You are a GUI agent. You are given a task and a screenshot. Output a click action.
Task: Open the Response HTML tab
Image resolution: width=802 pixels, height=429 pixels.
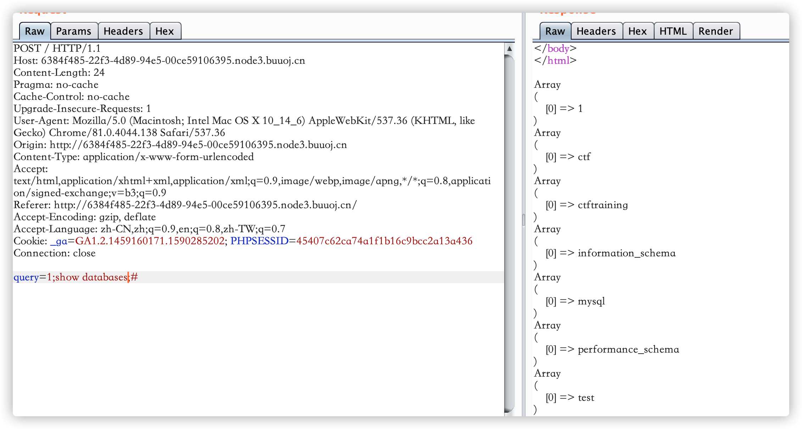(x=673, y=31)
